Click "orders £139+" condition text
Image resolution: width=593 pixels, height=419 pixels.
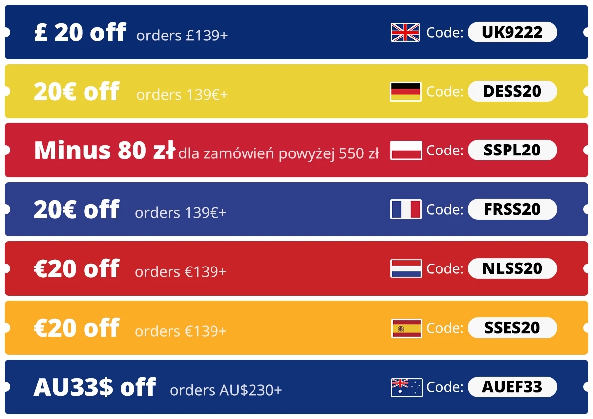coord(182,36)
